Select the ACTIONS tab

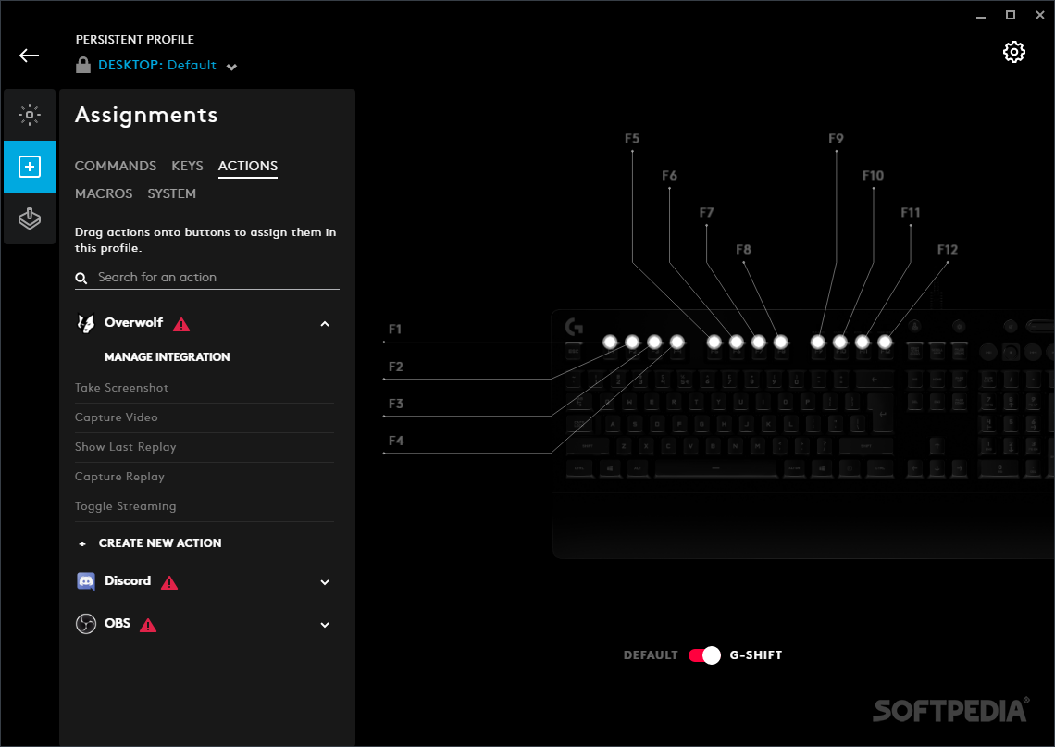[x=248, y=166]
